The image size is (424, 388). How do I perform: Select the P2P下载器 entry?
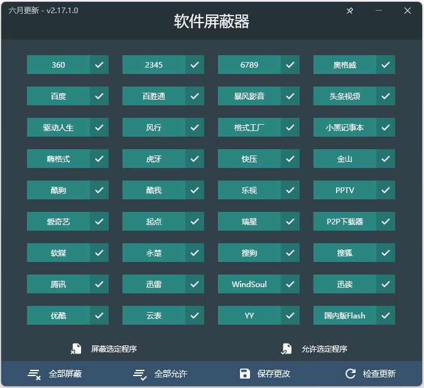point(345,221)
